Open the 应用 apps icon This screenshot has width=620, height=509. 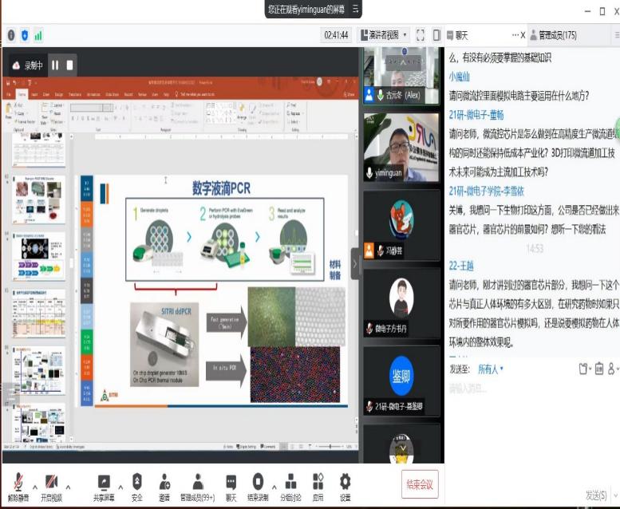pos(318,482)
